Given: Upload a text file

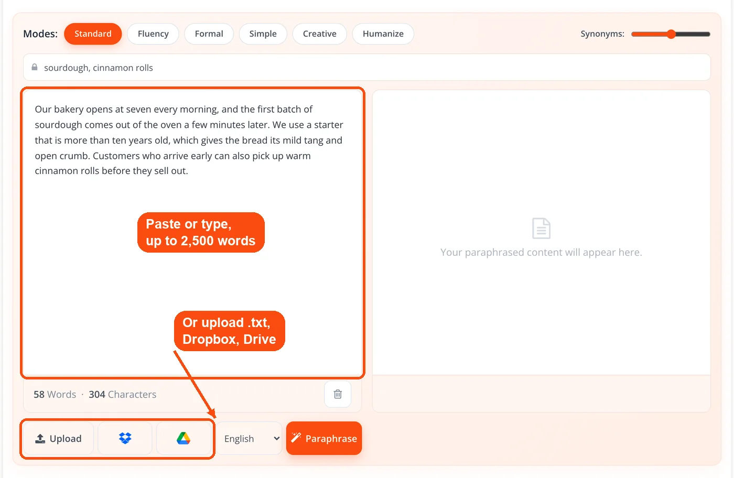Looking at the screenshot, I should pyautogui.click(x=58, y=439).
